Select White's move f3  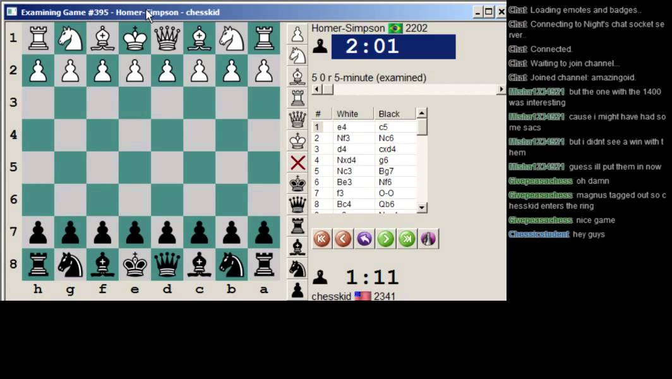[340, 193]
